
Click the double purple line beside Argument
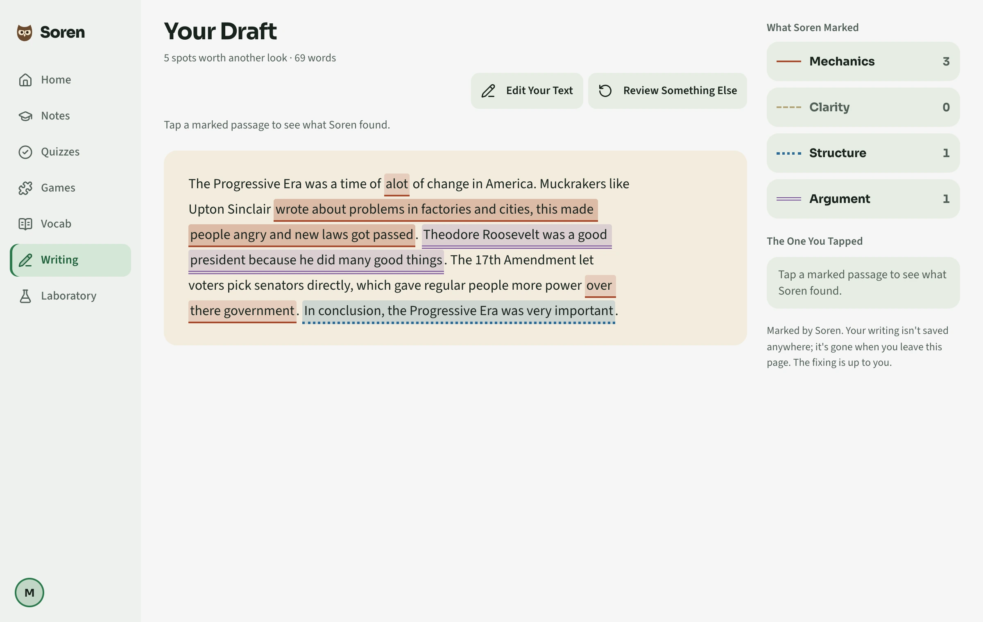tap(789, 199)
